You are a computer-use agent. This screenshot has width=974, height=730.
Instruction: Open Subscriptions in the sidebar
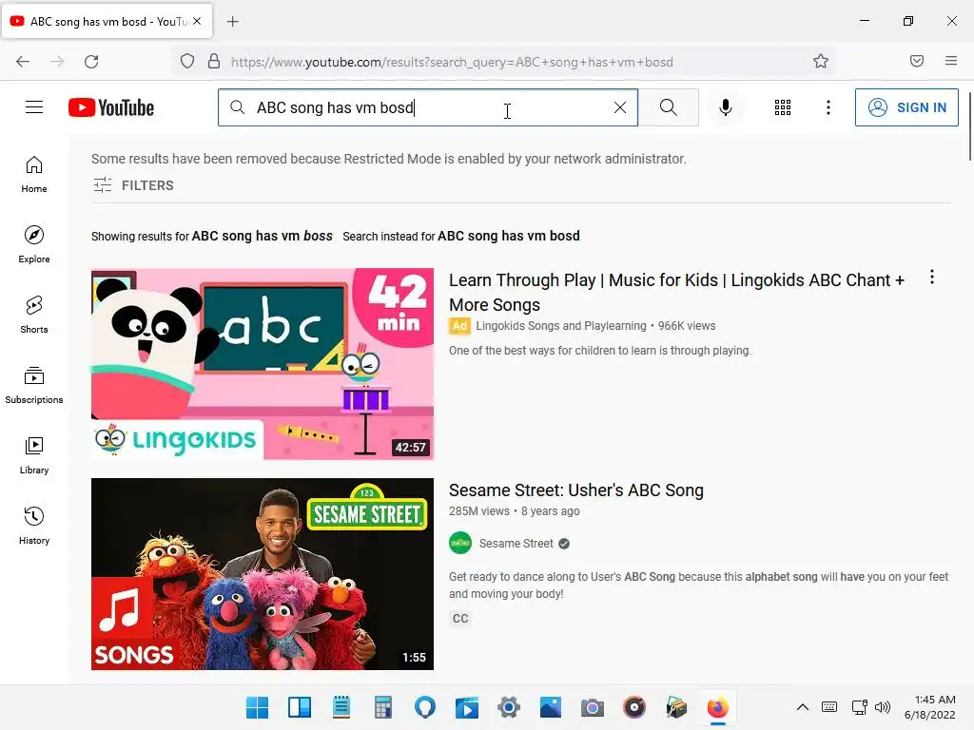pos(34,385)
